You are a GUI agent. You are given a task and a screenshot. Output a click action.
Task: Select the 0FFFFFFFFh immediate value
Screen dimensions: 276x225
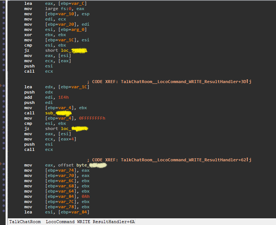(92, 118)
